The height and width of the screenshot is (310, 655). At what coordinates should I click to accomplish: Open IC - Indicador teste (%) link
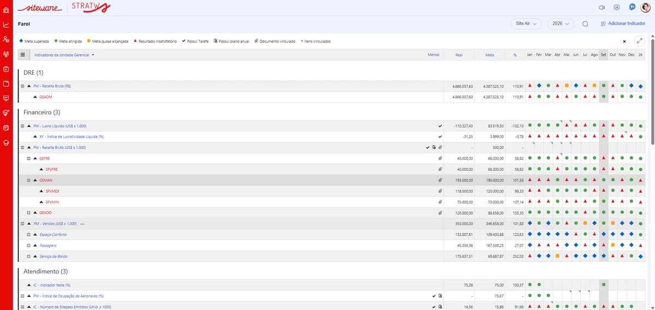(x=52, y=285)
